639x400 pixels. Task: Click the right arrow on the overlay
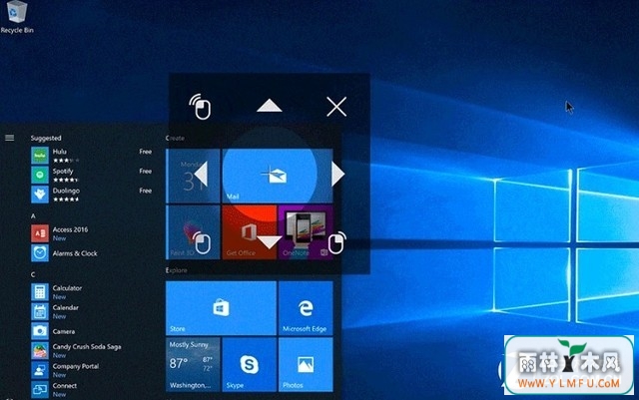click(337, 174)
